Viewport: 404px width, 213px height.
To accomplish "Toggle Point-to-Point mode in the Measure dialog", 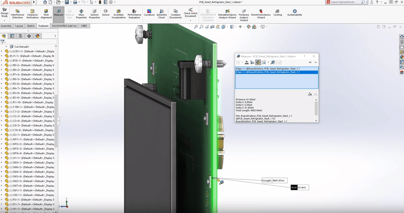I will 258,63.
